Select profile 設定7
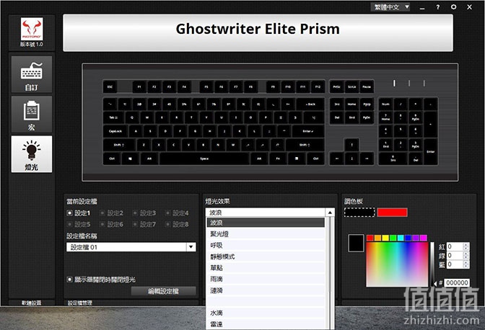 144,224
